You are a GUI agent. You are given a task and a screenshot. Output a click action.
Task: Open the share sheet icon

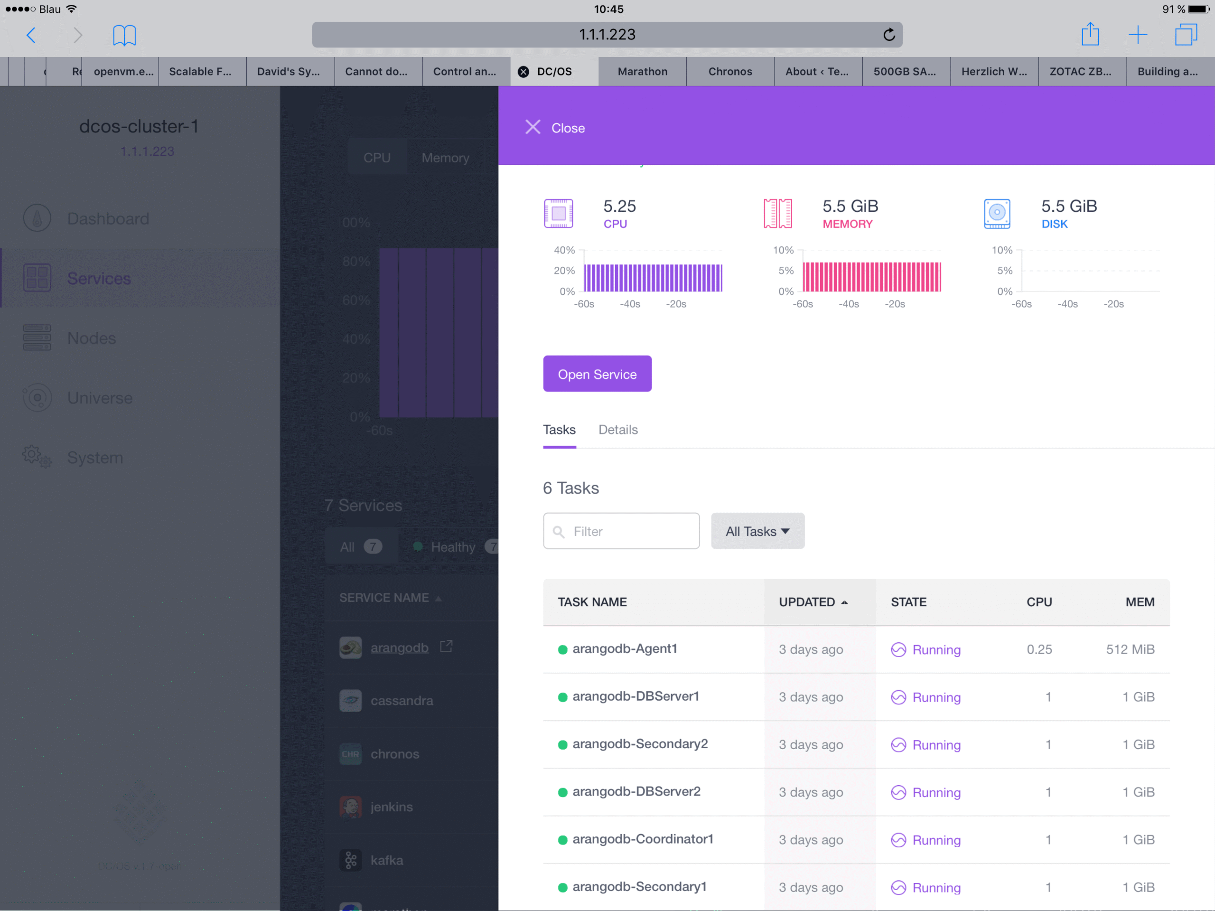[x=1090, y=34]
